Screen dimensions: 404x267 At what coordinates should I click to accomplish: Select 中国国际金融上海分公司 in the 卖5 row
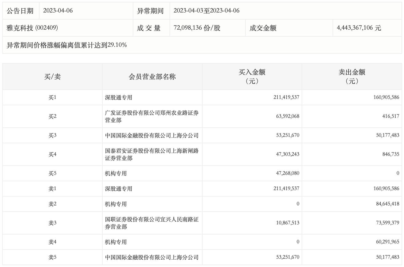152,257
